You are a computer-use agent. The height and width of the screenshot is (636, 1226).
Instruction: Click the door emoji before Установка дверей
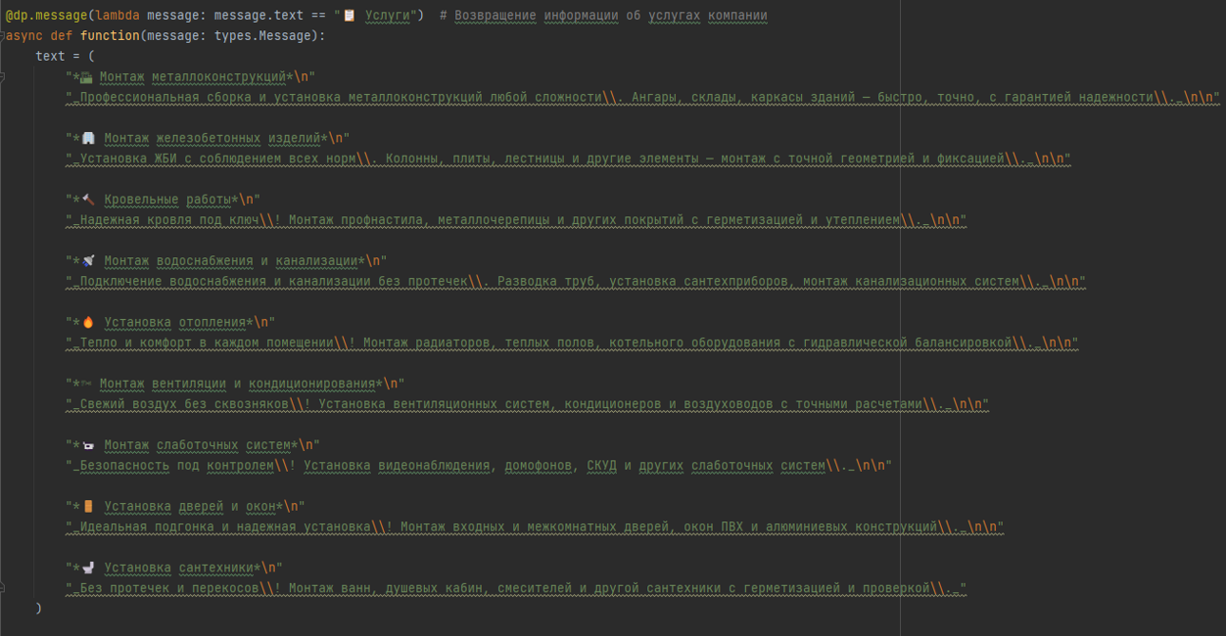(89, 506)
